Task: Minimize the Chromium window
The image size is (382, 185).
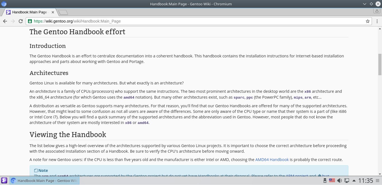Action: pyautogui.click(x=364, y=4)
